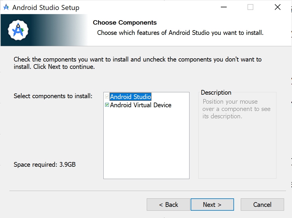Go Back to the previous setup page
Screen dimensions: 292x218
[168, 205]
